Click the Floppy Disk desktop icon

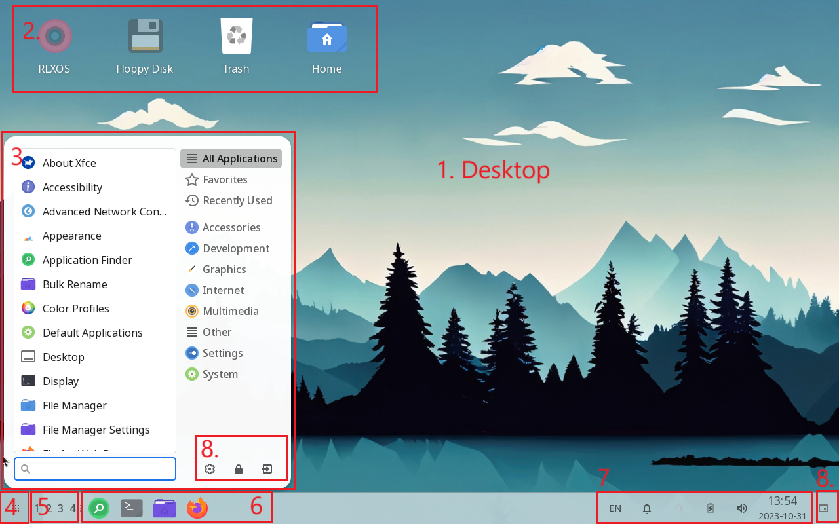pyautogui.click(x=144, y=38)
